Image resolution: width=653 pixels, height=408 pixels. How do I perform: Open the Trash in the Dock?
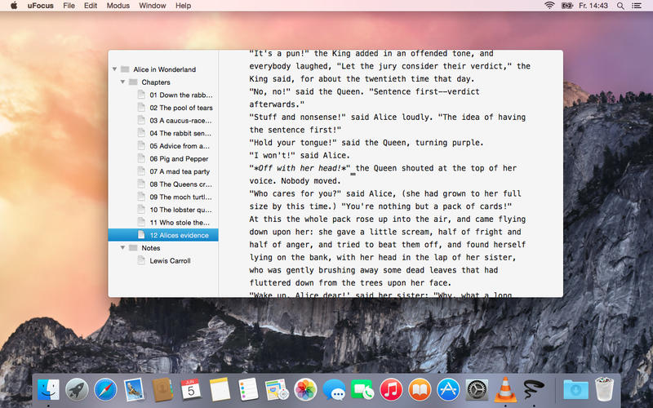[604, 390]
